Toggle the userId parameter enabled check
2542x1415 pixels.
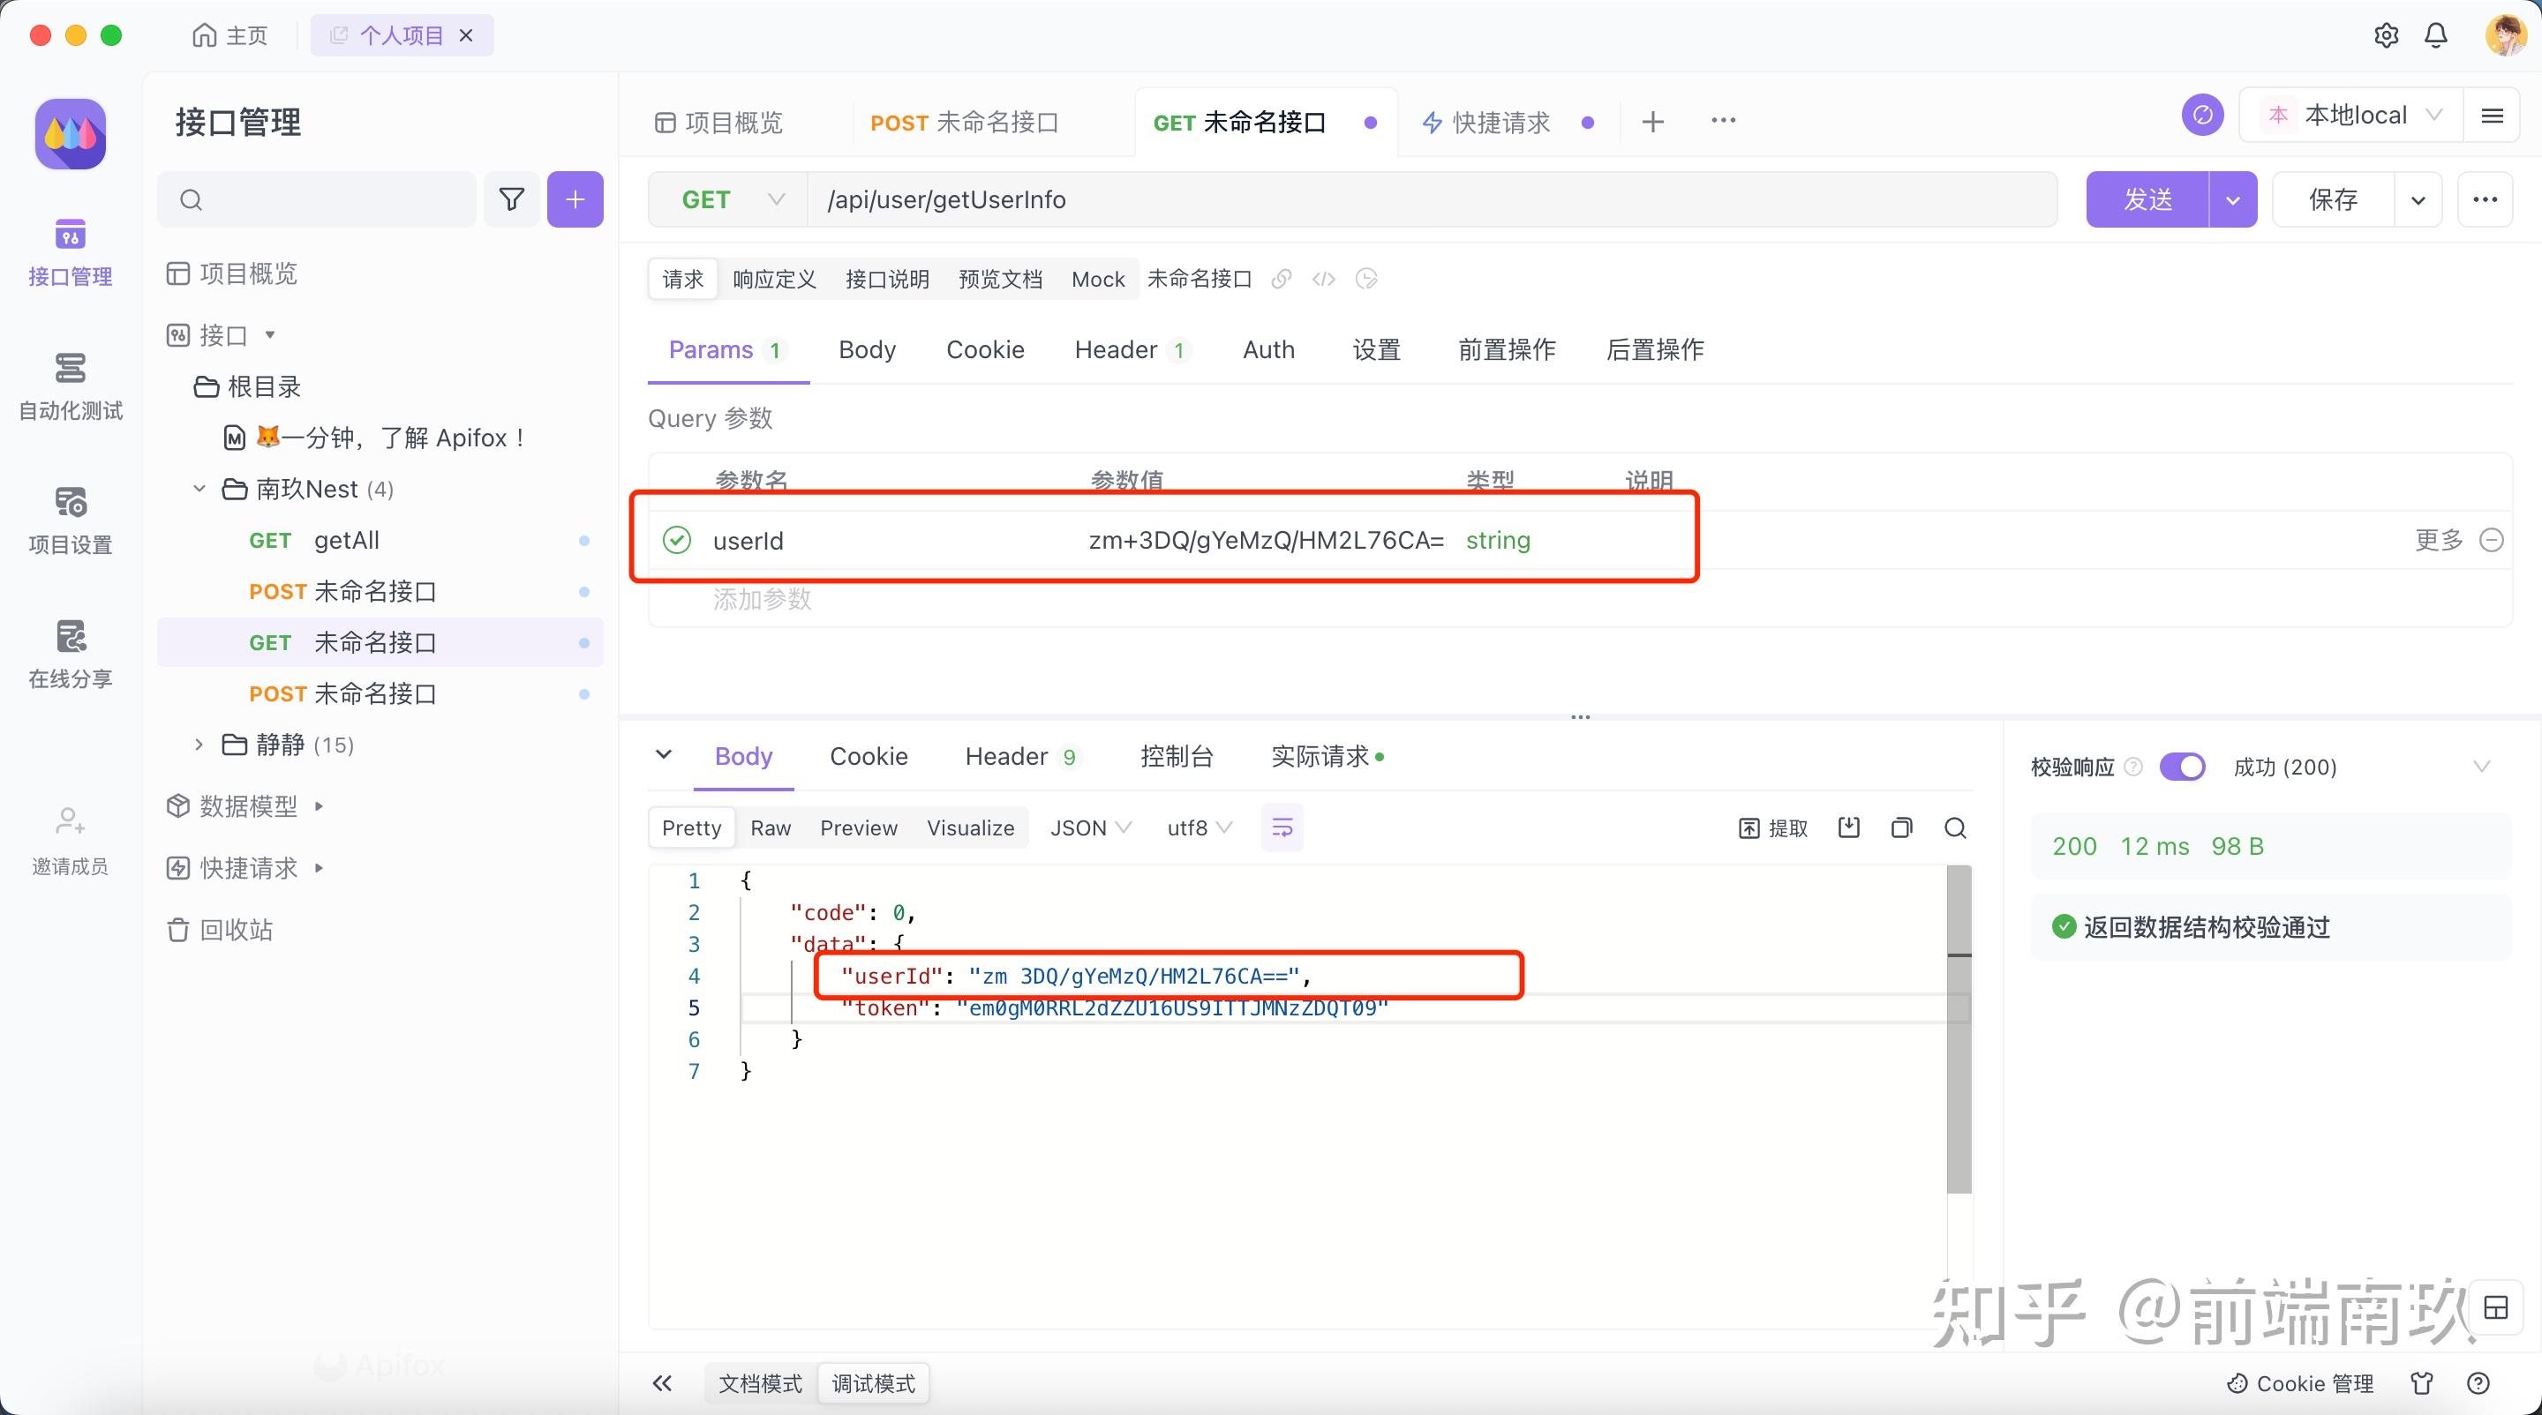click(x=677, y=541)
